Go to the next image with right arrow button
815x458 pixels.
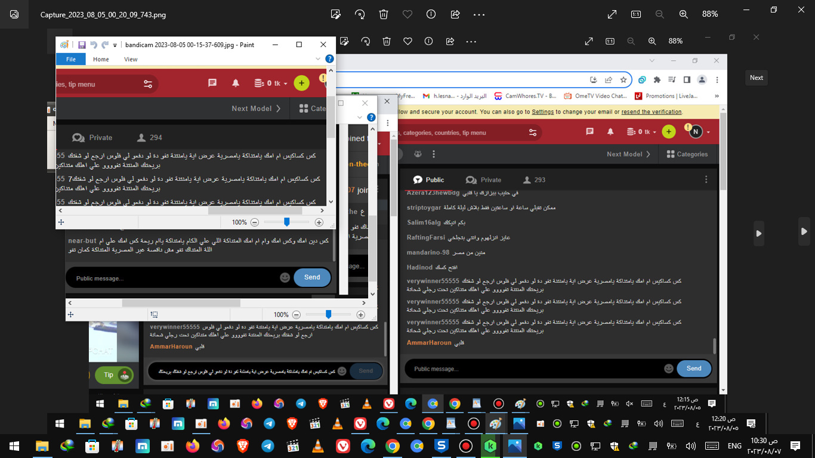point(804,231)
